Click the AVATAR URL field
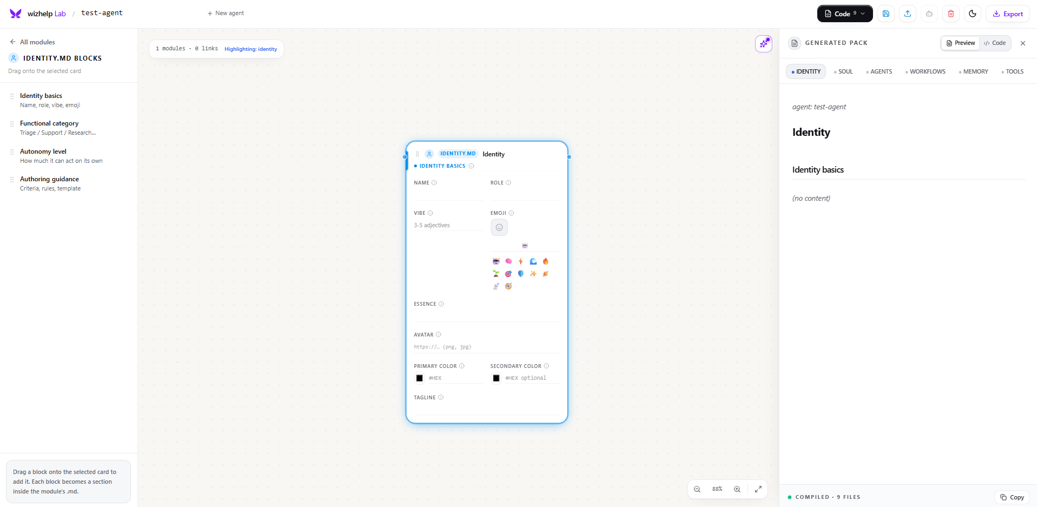The width and height of the screenshot is (1037, 507). pyautogui.click(x=487, y=347)
